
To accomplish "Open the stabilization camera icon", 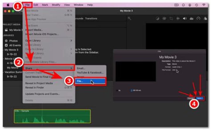I will click(178, 18).
